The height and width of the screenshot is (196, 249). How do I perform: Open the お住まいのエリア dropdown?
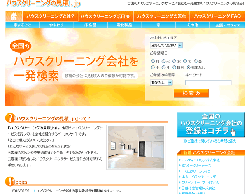[166, 46]
